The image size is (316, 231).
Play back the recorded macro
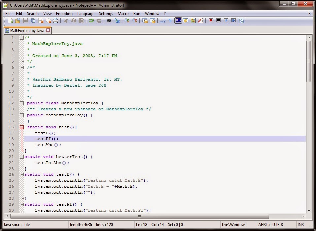(x=226, y=20)
